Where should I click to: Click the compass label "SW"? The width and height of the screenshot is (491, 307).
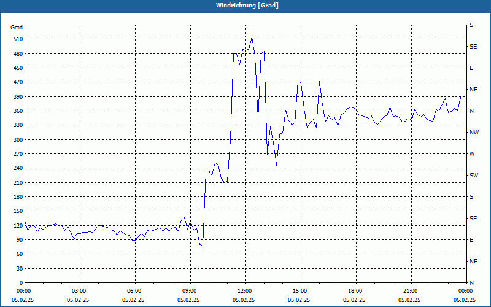click(x=474, y=176)
